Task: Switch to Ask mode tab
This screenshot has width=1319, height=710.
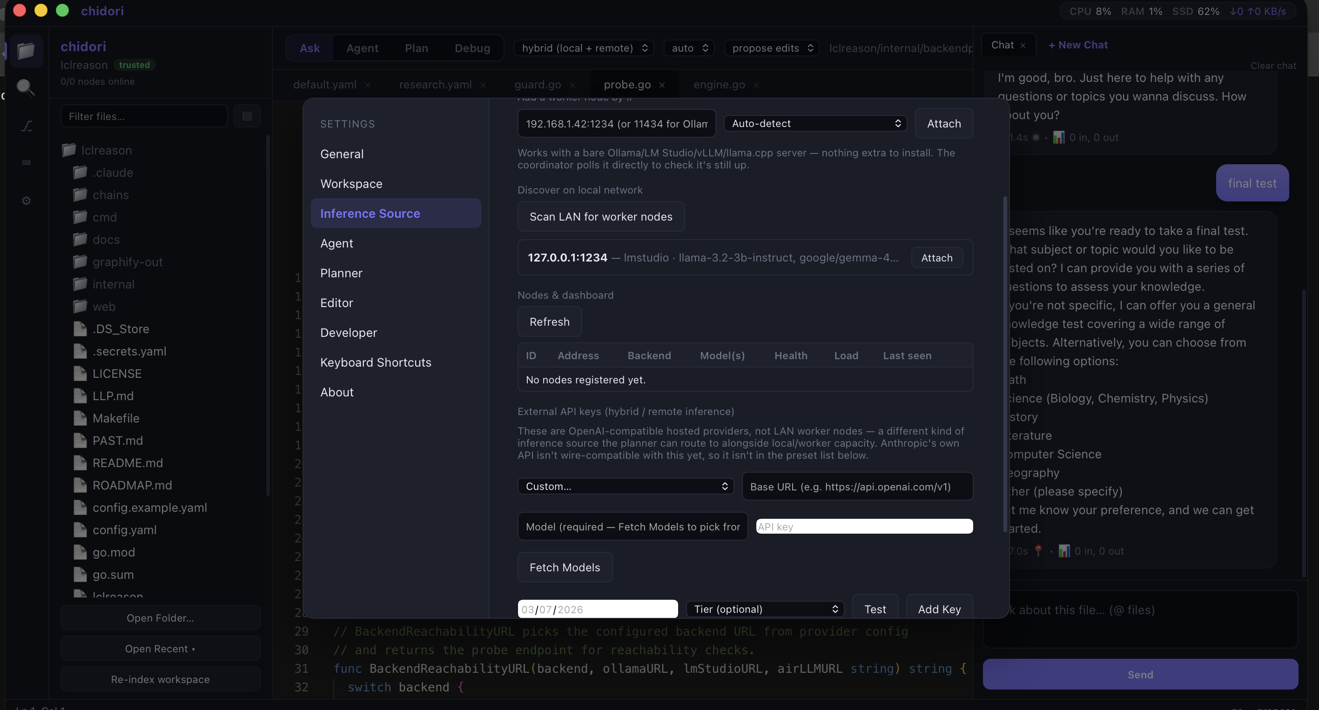Action: tap(310, 48)
